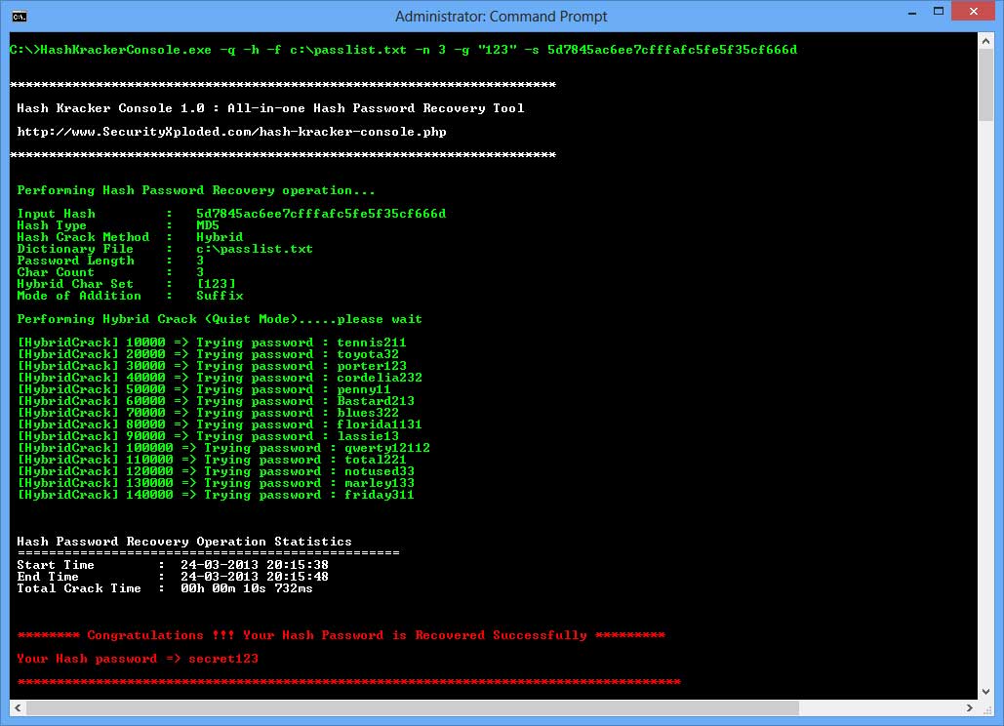Click the Input Hash value line
1004x726 pixels.
pyautogui.click(x=237, y=214)
